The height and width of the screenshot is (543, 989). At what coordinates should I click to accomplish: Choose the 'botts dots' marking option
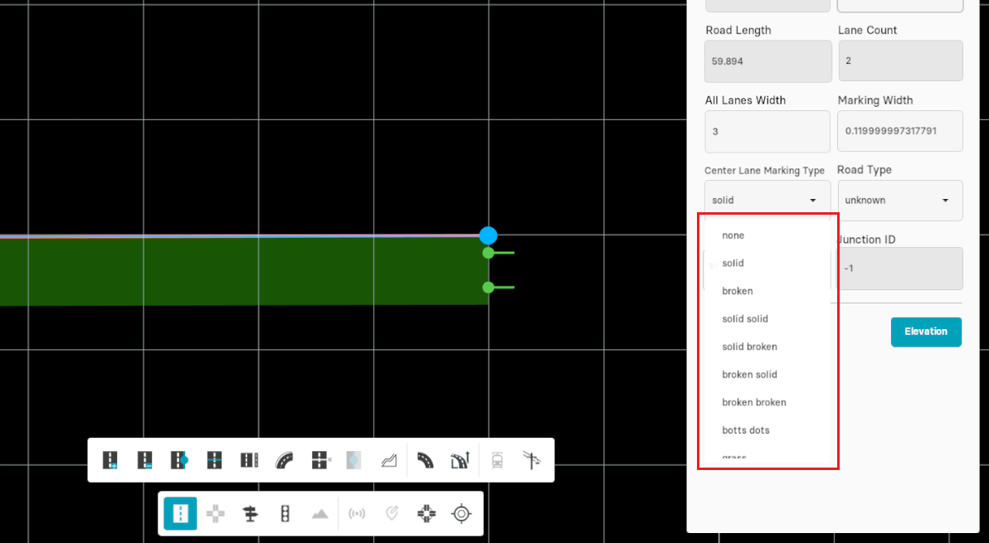[x=746, y=430]
